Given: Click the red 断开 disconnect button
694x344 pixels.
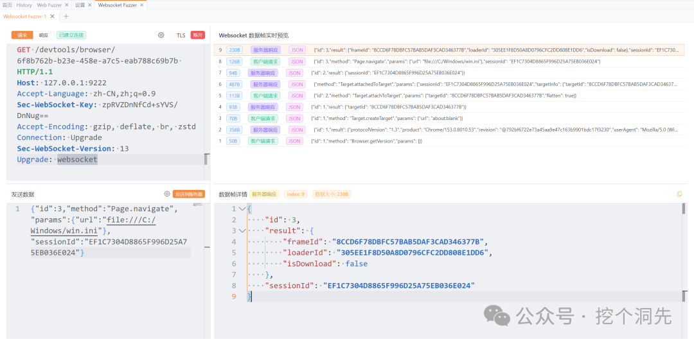Looking at the screenshot, I should [x=197, y=35].
